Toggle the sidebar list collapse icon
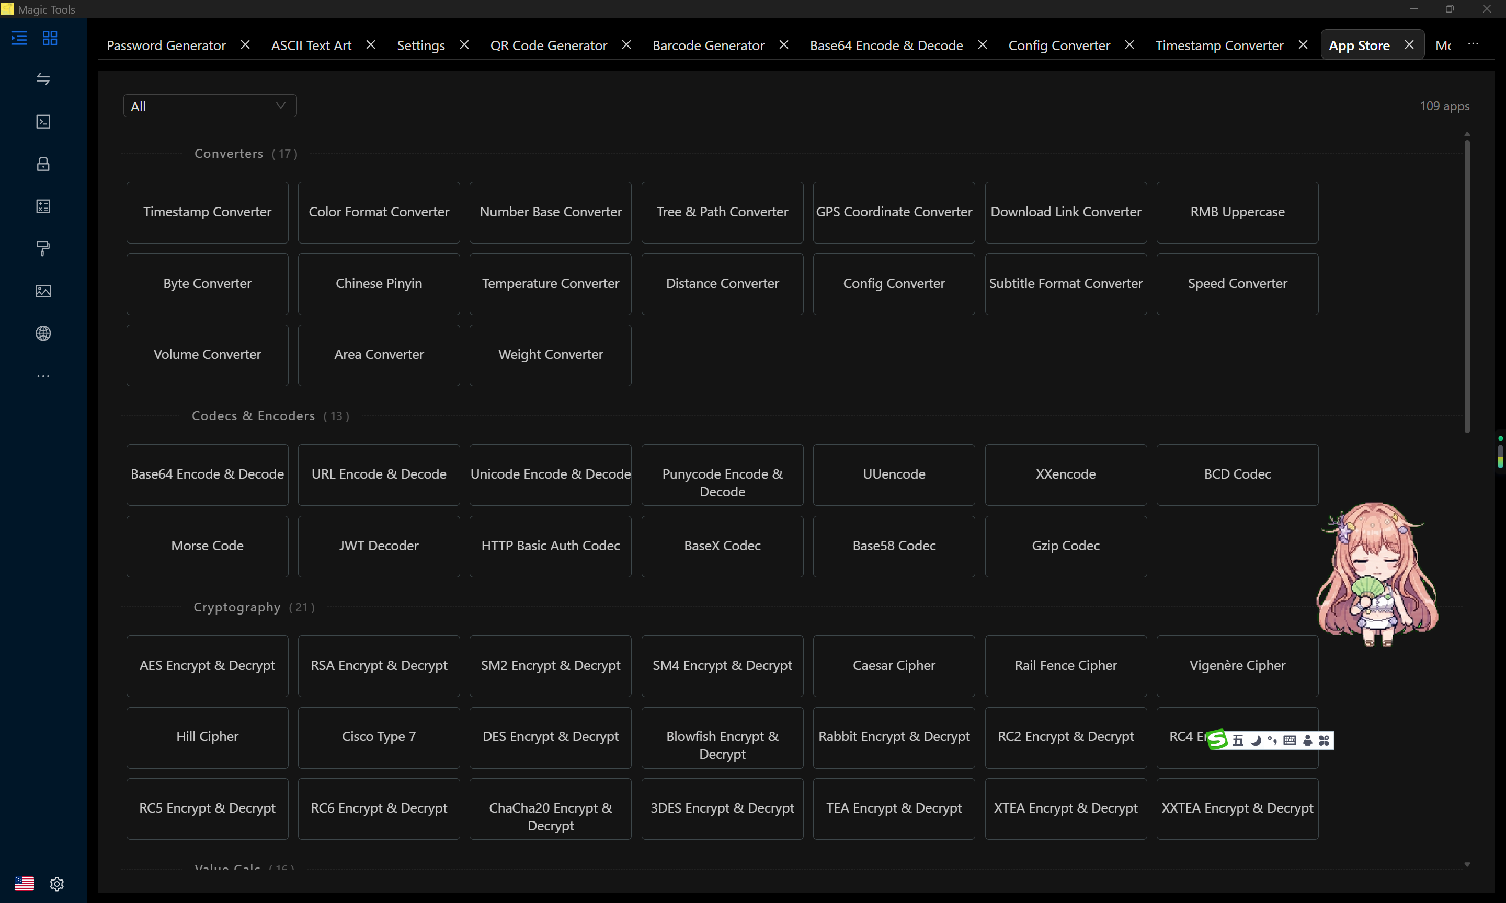This screenshot has height=903, width=1506. (19, 38)
